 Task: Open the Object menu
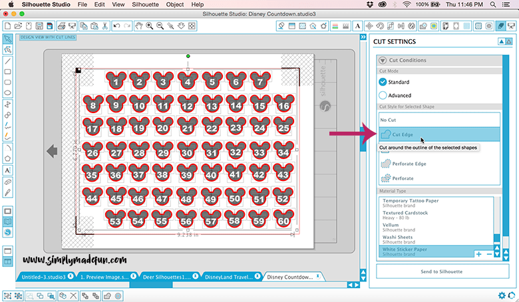tap(175, 5)
